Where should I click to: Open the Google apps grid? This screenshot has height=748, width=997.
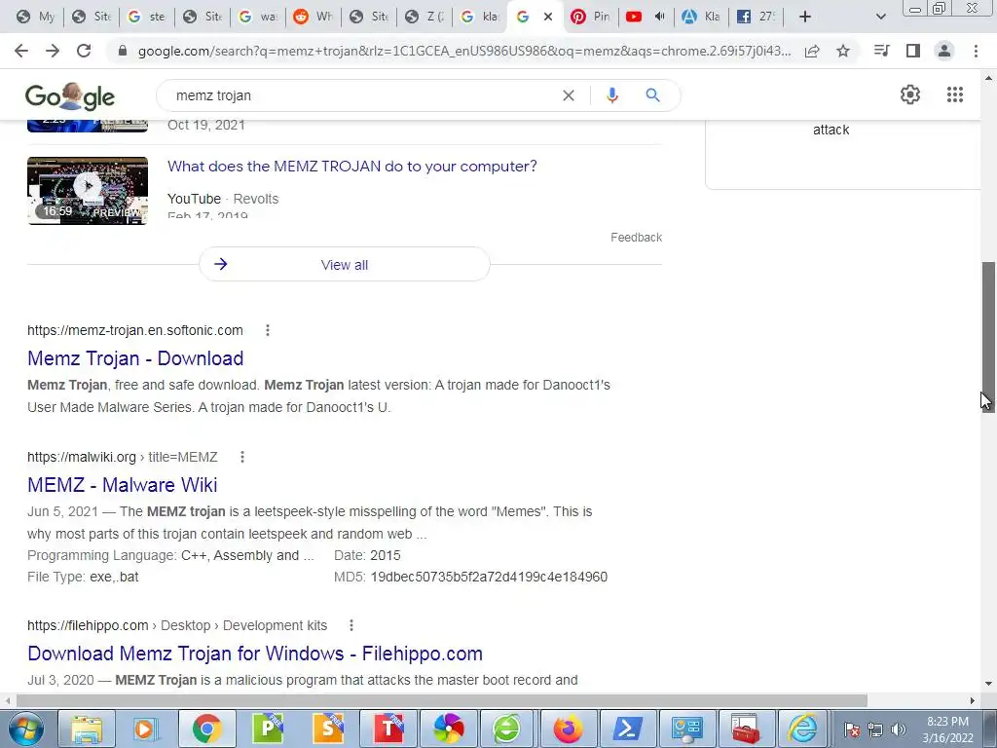[955, 94]
